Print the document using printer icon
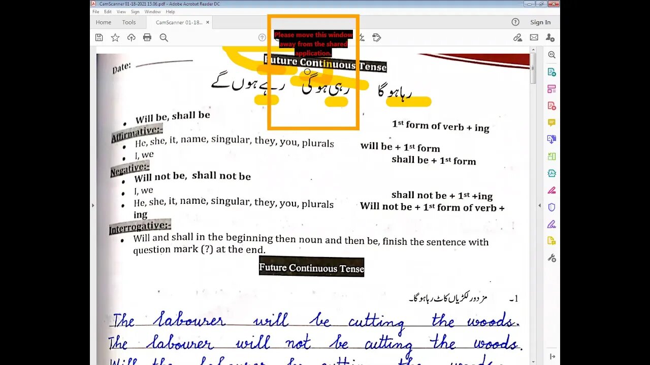 [x=147, y=38]
